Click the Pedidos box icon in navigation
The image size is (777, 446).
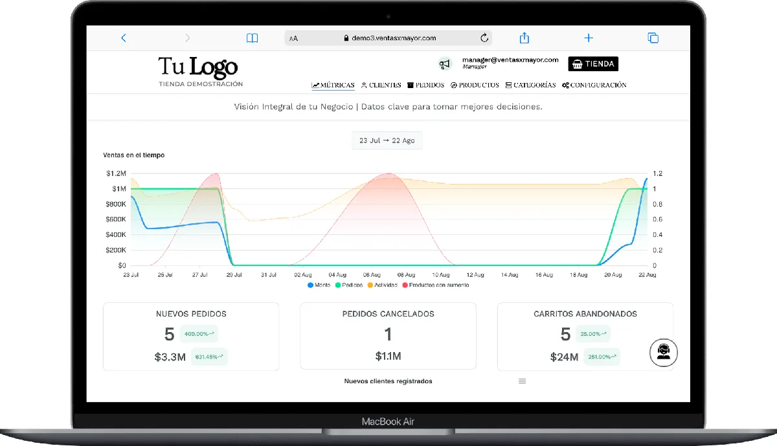tap(411, 85)
